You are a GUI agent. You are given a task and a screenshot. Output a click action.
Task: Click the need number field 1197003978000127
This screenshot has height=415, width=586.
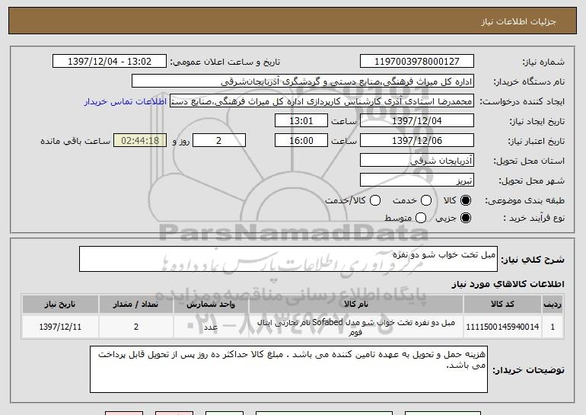coord(417,62)
